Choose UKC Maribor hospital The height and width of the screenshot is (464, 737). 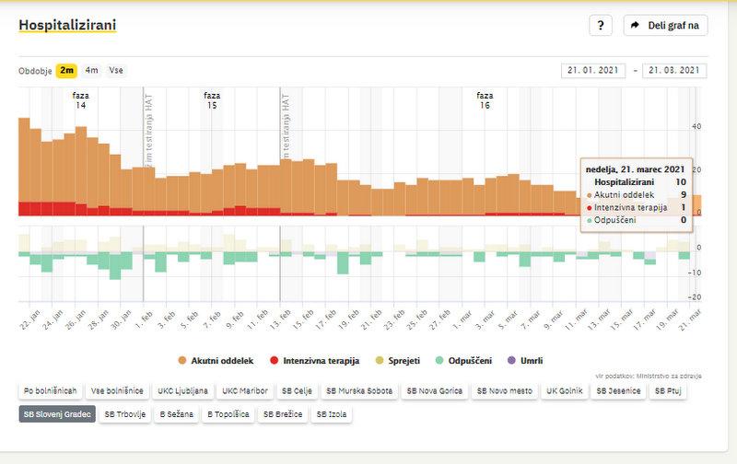point(245,391)
